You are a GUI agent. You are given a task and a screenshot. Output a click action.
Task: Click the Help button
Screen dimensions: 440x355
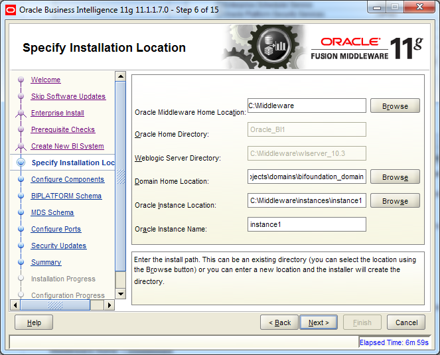[34, 322]
